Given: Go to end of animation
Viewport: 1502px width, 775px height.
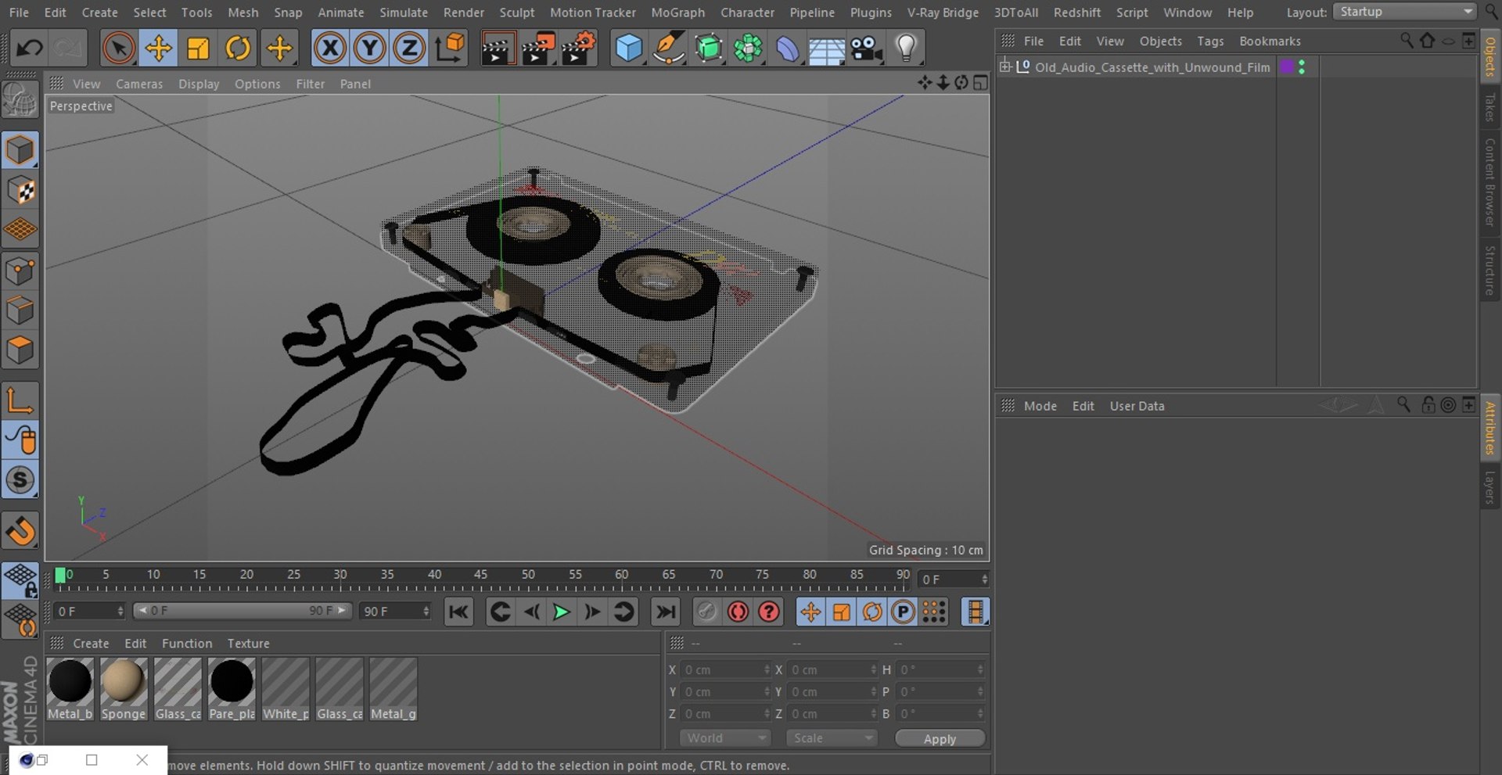Looking at the screenshot, I should point(665,612).
